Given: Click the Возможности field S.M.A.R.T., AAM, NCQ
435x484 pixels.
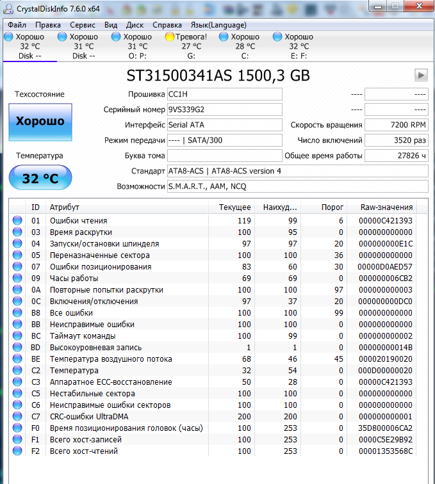Looking at the screenshot, I should (x=297, y=186).
